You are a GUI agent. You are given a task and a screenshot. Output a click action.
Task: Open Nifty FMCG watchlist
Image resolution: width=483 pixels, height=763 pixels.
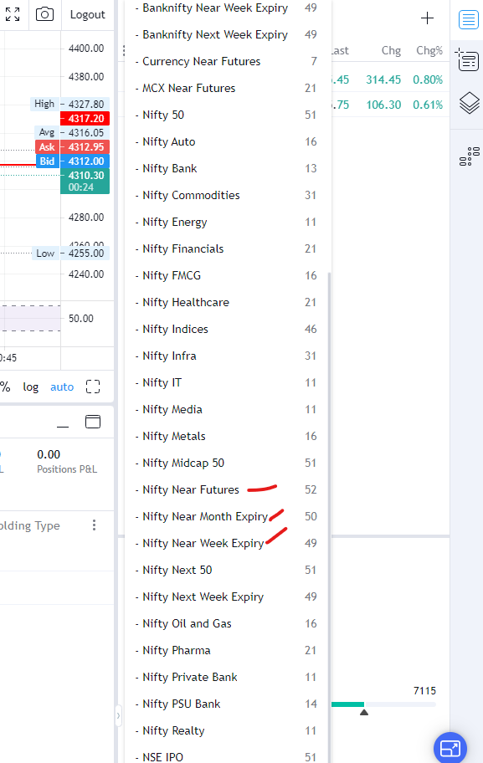point(227,275)
